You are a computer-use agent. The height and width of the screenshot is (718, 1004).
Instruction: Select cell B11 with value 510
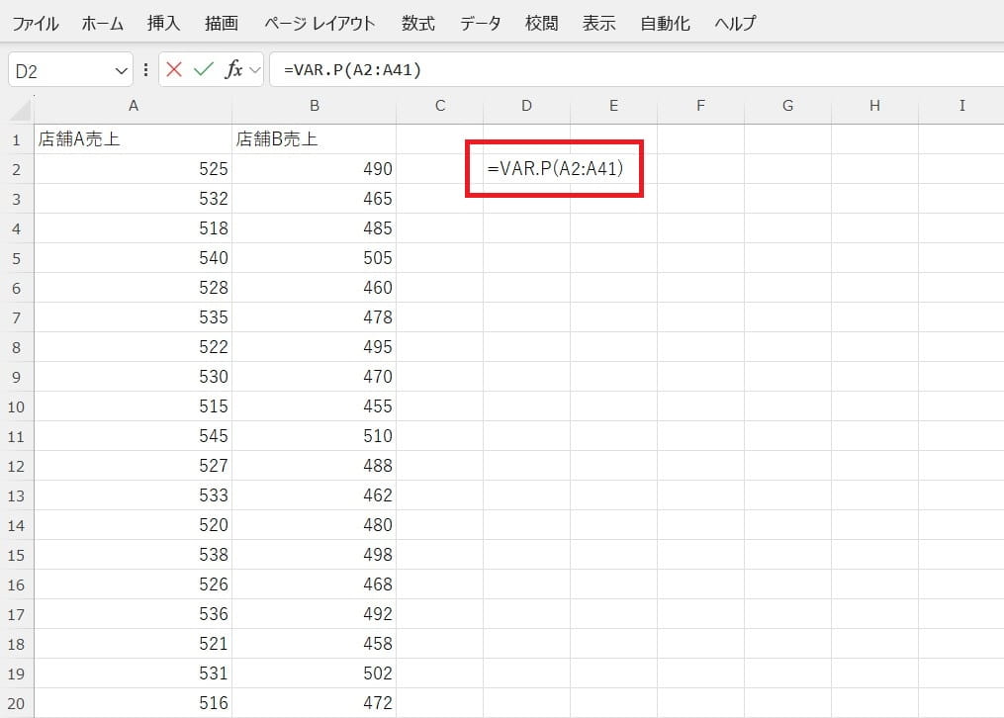click(314, 436)
